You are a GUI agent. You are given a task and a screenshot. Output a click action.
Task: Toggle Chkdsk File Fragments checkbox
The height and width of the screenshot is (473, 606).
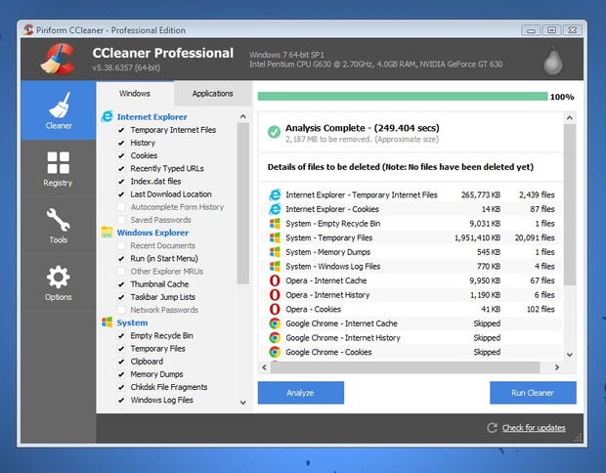pyautogui.click(x=121, y=387)
